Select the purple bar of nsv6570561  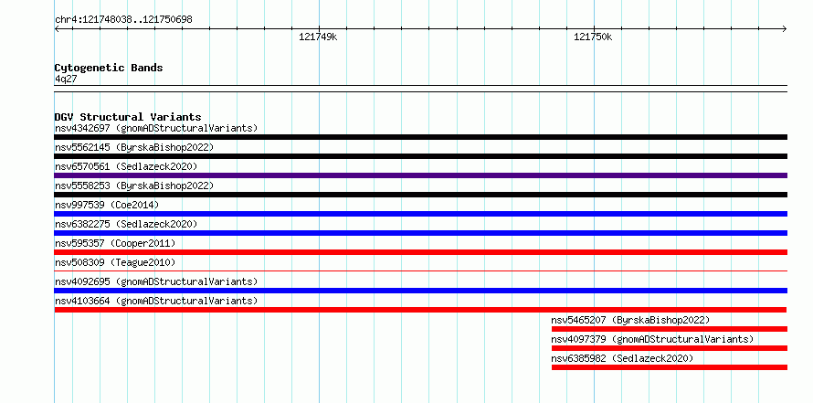click(x=420, y=175)
